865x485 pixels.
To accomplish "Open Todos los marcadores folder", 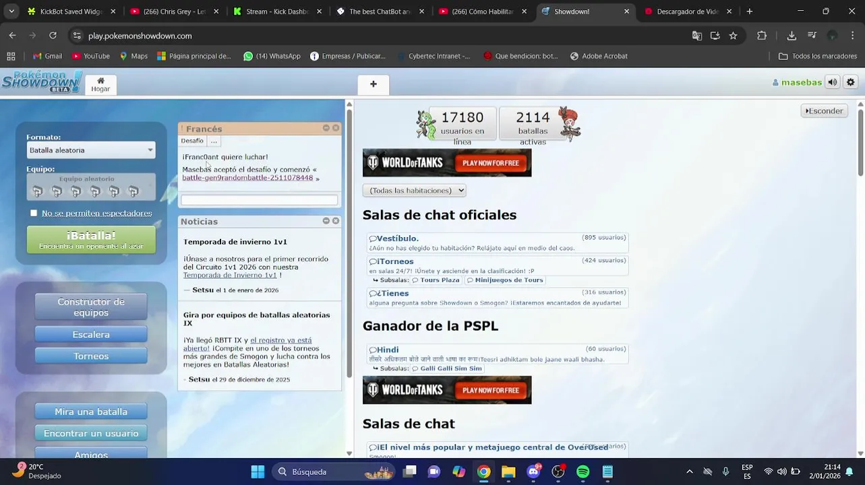I will (818, 56).
